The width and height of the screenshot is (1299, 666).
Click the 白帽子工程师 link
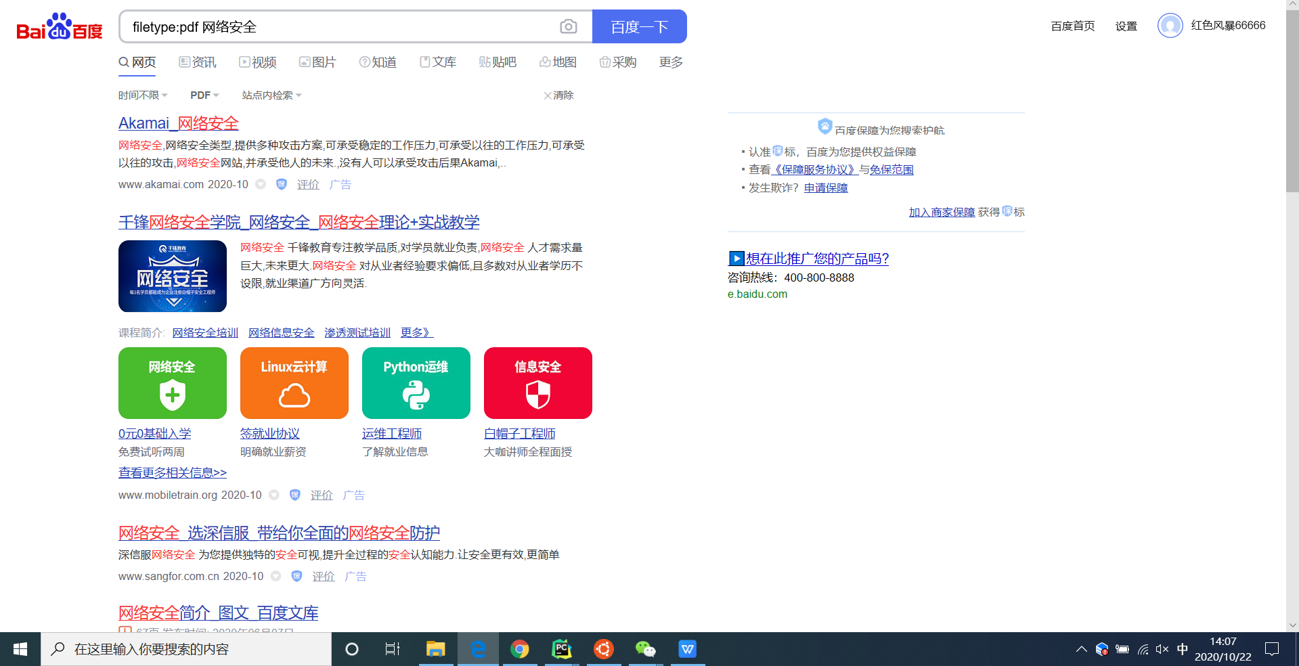pyautogui.click(x=520, y=433)
